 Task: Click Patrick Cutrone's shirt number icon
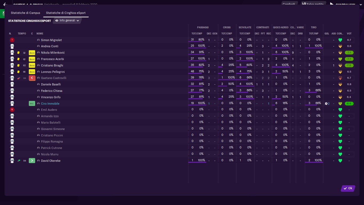point(12,148)
